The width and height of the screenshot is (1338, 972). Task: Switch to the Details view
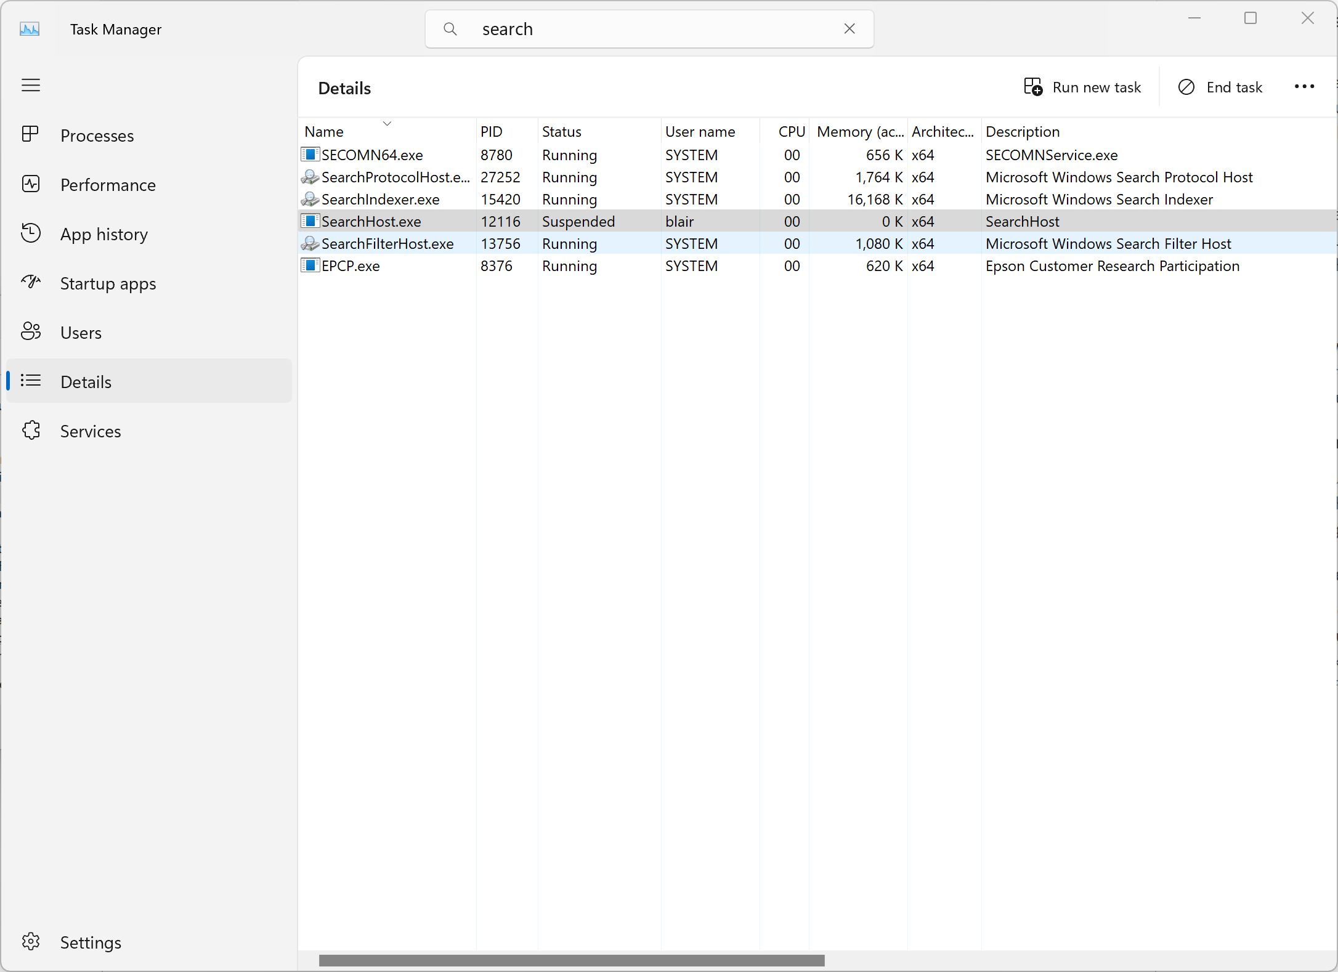86,382
